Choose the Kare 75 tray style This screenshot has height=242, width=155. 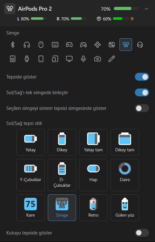coord(30,207)
